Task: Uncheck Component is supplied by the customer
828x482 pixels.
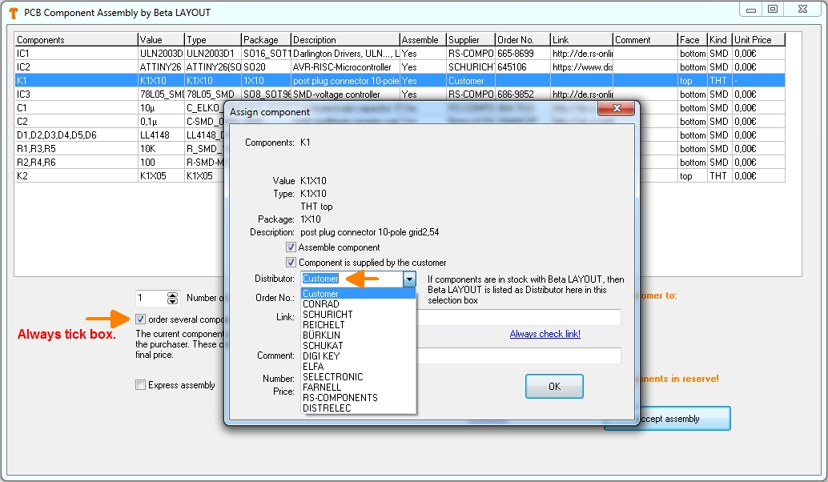Action: pyautogui.click(x=291, y=263)
